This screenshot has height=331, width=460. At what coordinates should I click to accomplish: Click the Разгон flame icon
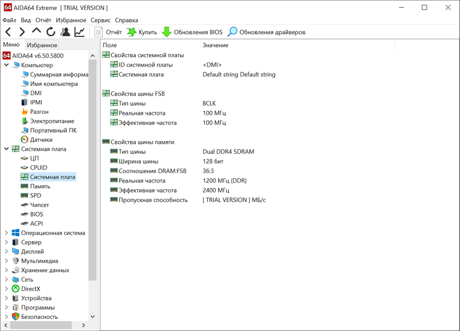coord(25,112)
